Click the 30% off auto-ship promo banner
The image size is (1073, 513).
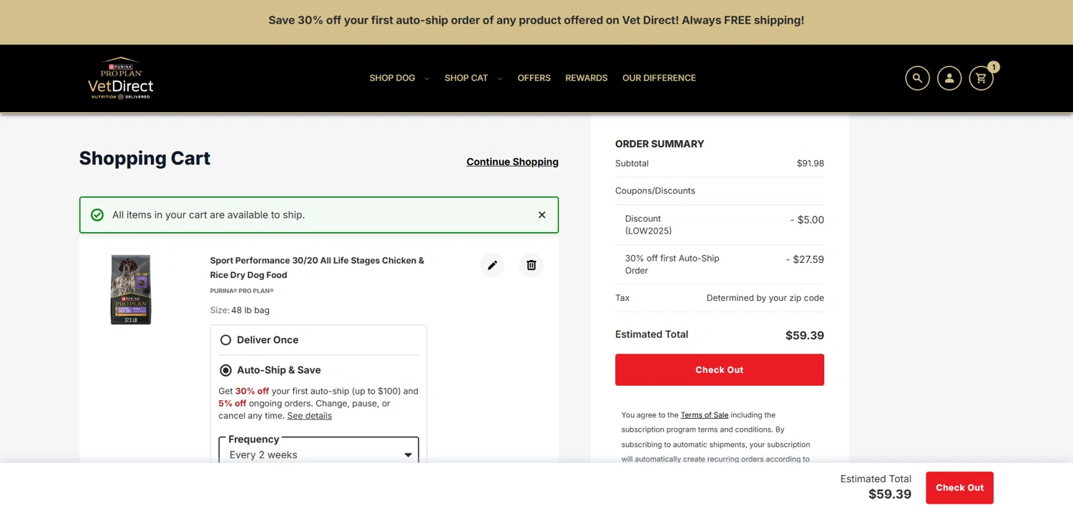pos(536,21)
